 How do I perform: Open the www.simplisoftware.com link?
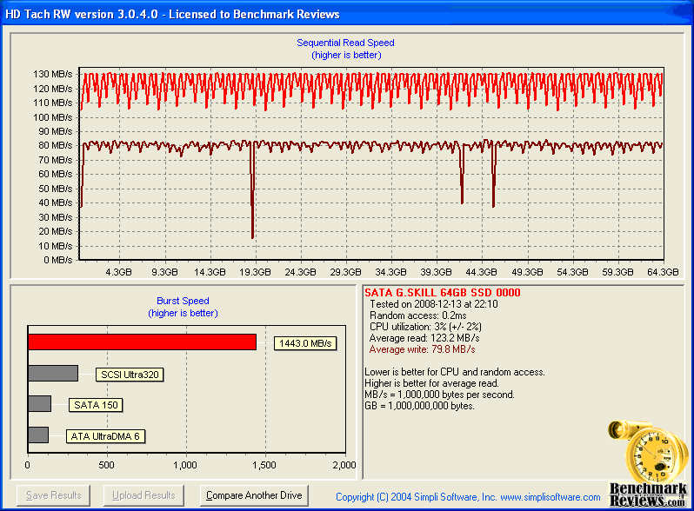[x=551, y=497]
